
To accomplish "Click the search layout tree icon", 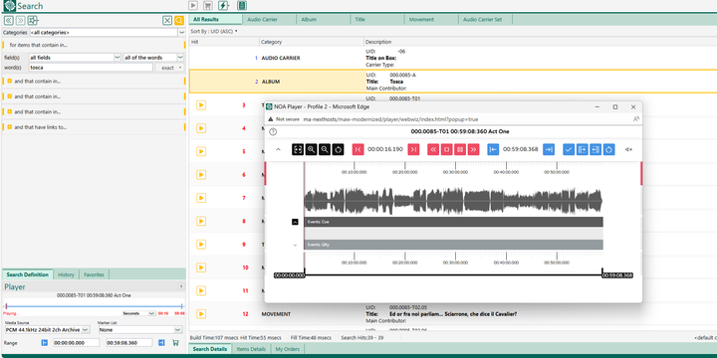I will tap(33, 20).
